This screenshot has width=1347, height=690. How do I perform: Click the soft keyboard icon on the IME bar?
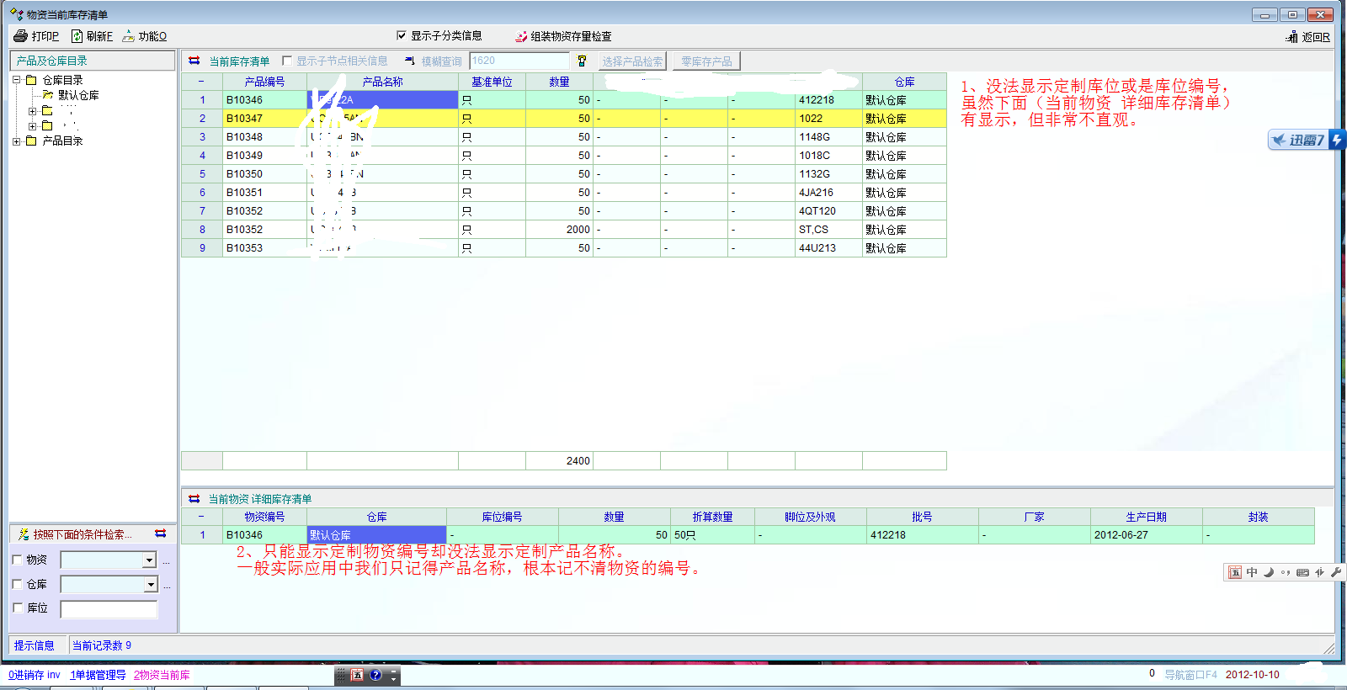pos(1302,572)
